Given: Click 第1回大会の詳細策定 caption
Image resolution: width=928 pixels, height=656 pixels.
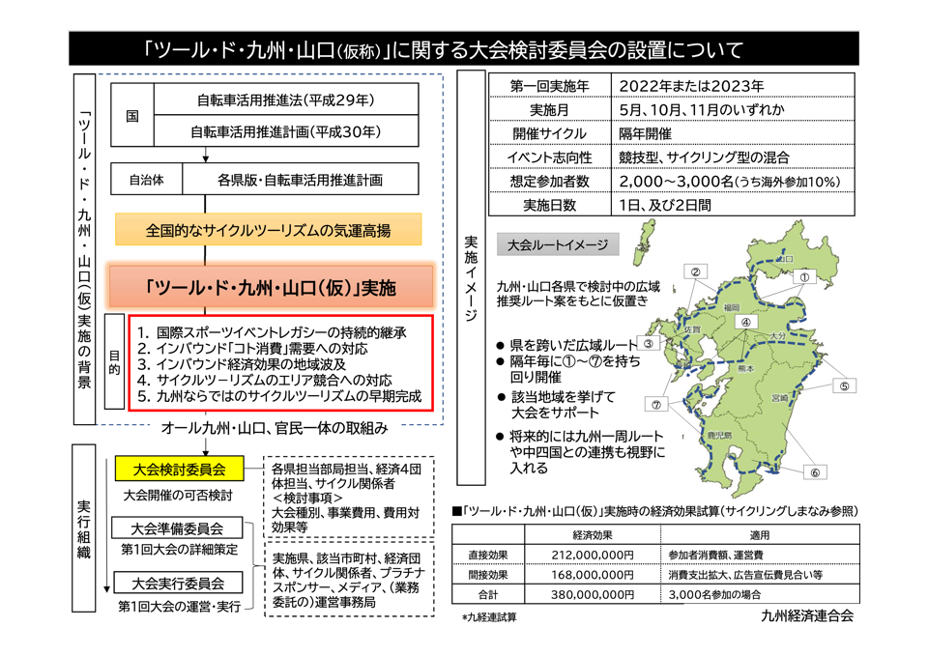Looking at the screenshot, I should pyautogui.click(x=179, y=550).
